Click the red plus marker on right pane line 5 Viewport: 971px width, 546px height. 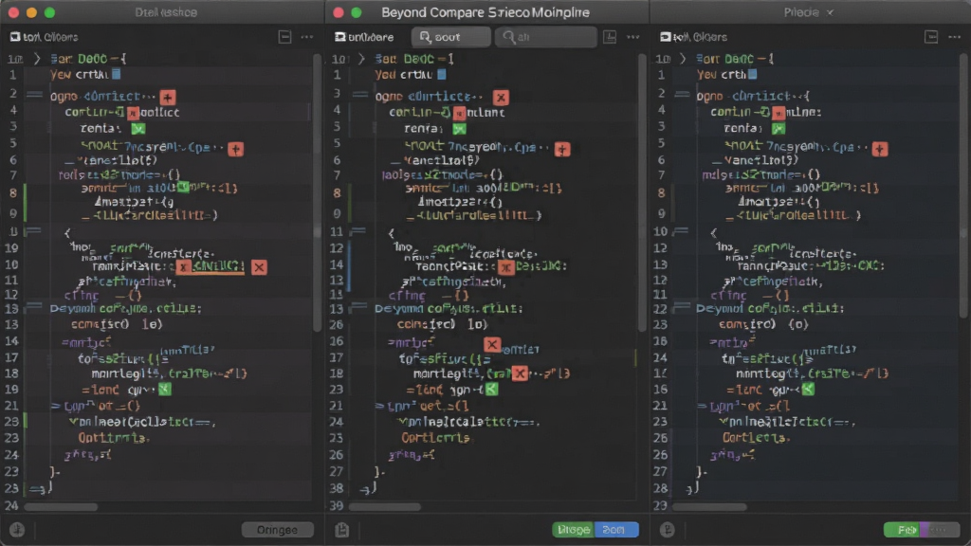coord(880,149)
